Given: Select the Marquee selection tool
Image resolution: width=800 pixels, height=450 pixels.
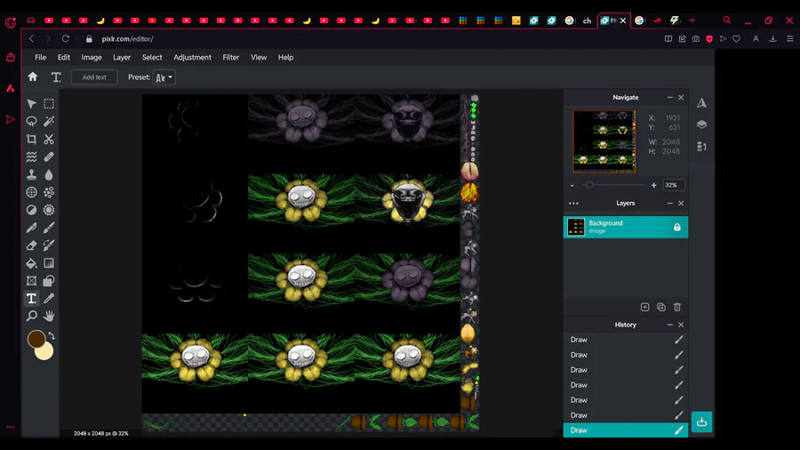Looking at the screenshot, I should [x=49, y=104].
